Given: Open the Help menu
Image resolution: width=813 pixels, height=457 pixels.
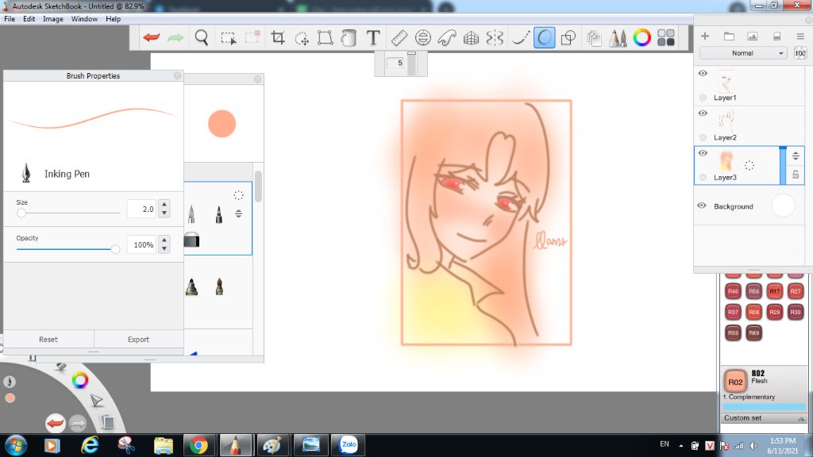Looking at the screenshot, I should point(113,19).
